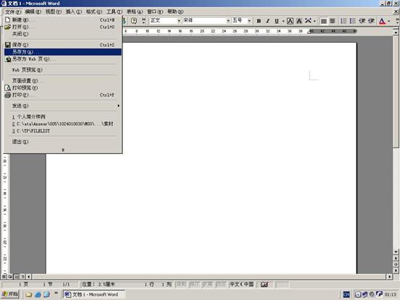Click the character border A icon
This screenshot has height=300, width=400.
point(290,21)
